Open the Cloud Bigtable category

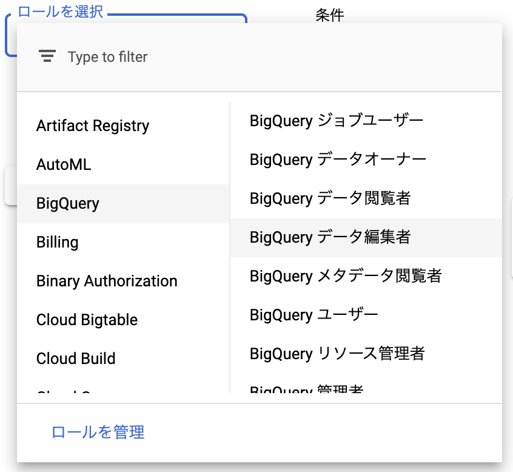(87, 320)
